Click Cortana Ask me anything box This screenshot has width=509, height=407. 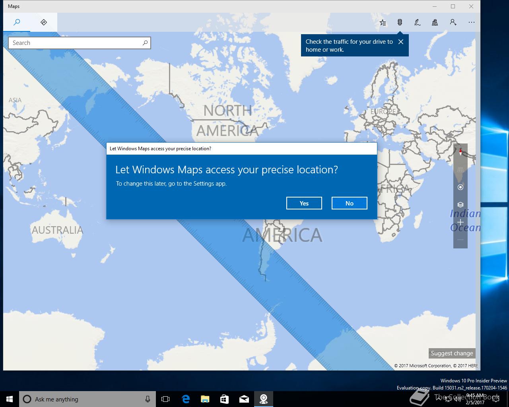coord(87,399)
